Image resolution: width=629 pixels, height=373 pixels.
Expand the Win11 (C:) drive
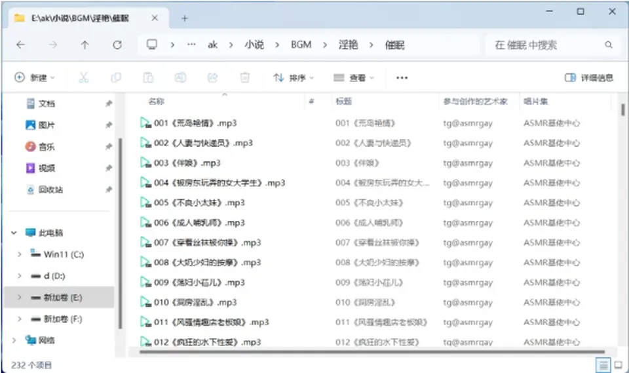coord(19,254)
